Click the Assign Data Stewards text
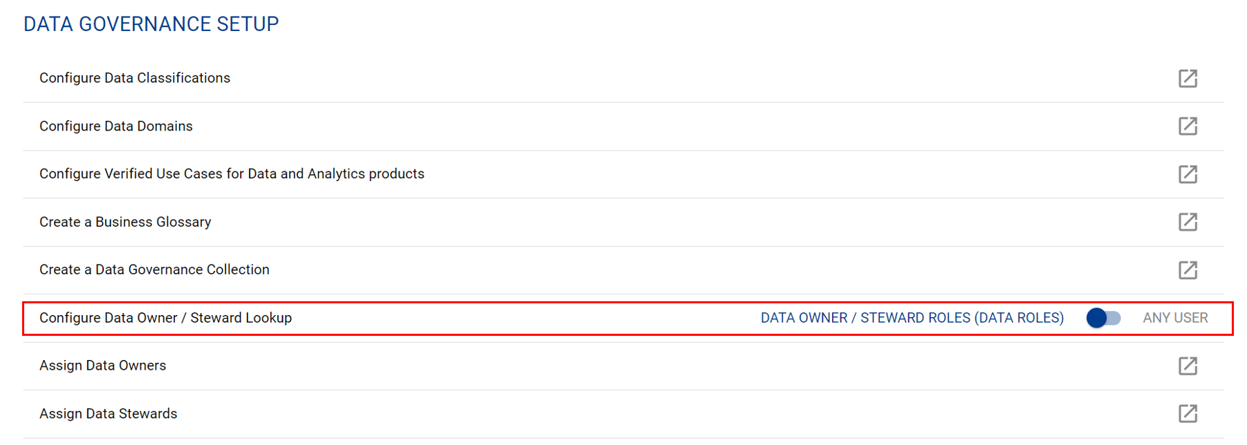Image resolution: width=1247 pixels, height=445 pixels. point(108,414)
